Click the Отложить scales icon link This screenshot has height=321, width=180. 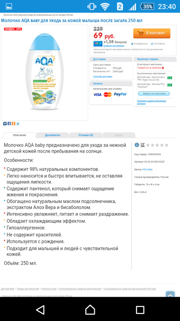coord(158,44)
